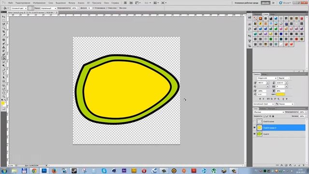Hide the 'Слой 0 копия 2' layer
Viewport: 309px width, 174px height.
tap(254, 128)
